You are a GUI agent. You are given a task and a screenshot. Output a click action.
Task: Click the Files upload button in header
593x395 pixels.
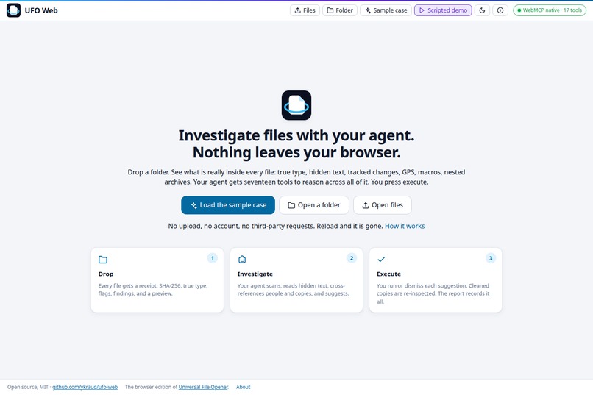[305, 10]
